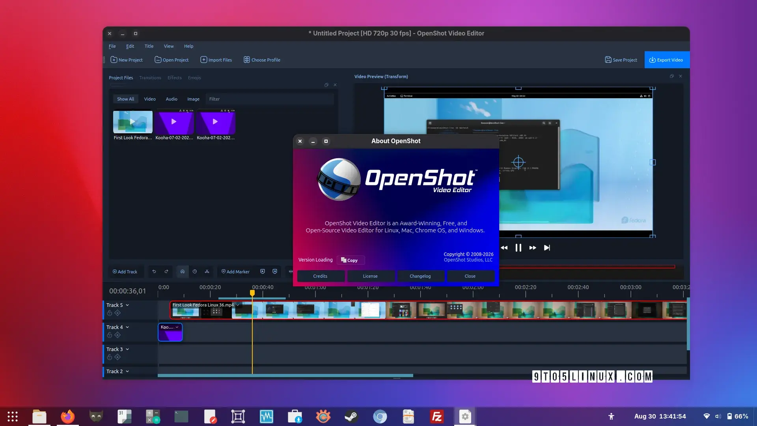Open the View menu
Viewport: 757px width, 426px height.
[169, 46]
